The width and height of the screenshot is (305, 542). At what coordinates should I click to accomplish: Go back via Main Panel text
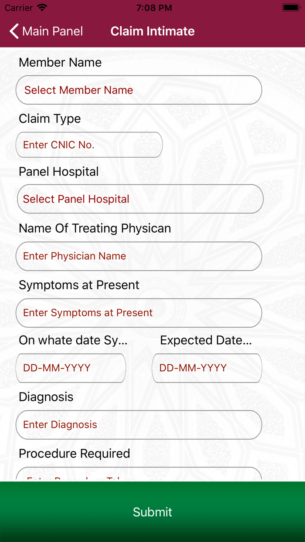click(x=52, y=31)
